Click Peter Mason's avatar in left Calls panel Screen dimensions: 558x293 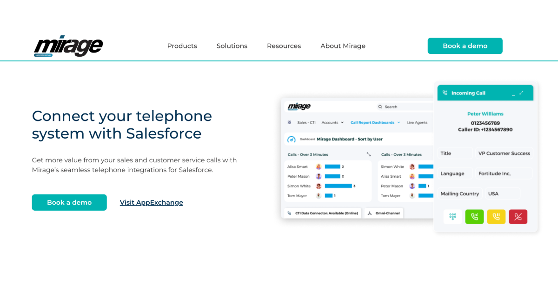319,176
